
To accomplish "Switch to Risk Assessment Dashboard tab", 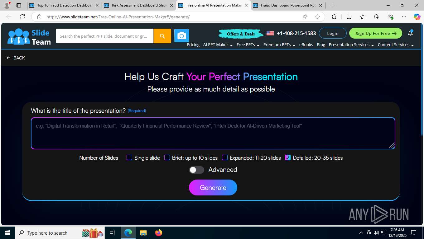I will [138, 5].
